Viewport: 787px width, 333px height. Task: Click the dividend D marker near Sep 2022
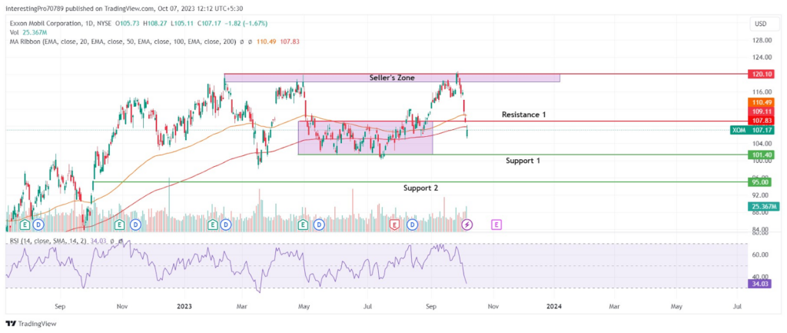(38, 224)
